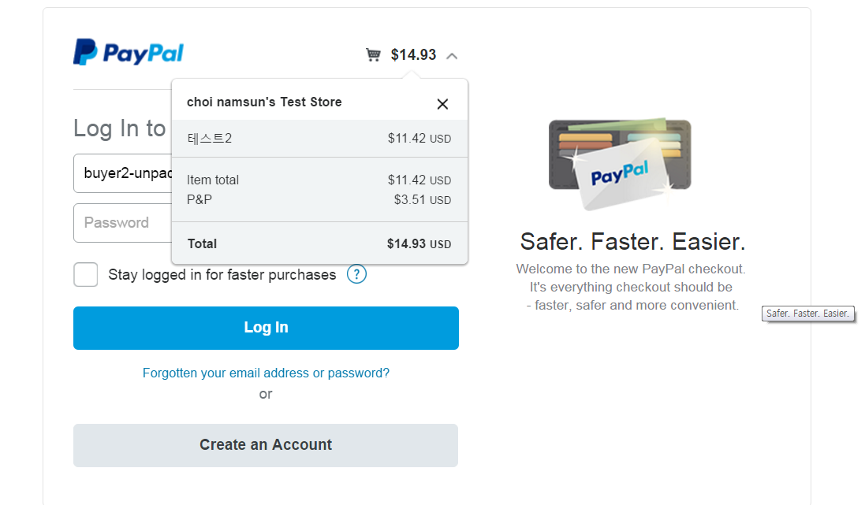Click the choi namsun's Test Store title
The image size is (865, 505).
tap(264, 102)
